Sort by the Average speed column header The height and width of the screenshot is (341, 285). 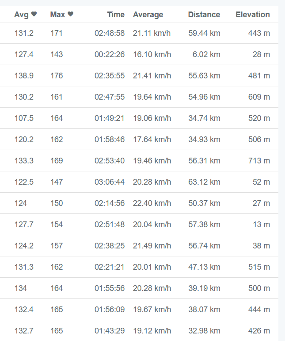coord(148,15)
